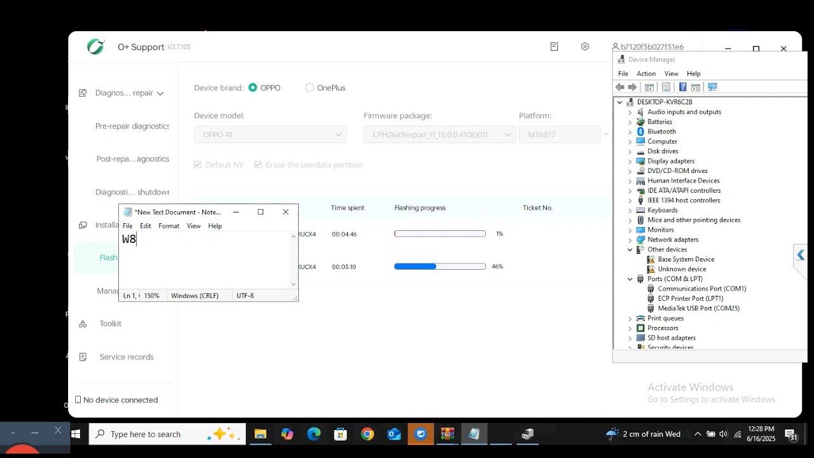The image size is (814, 458).
Task: Click the Device Manager help toolbar icon
Action: [682, 87]
